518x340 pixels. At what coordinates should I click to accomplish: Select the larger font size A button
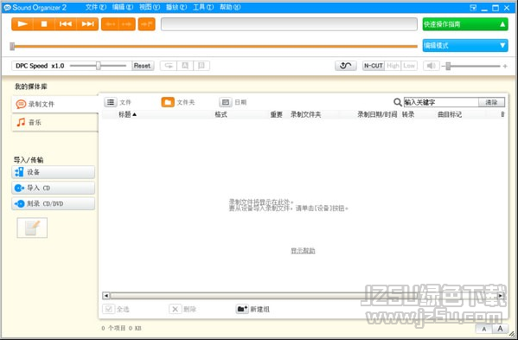click(500, 329)
